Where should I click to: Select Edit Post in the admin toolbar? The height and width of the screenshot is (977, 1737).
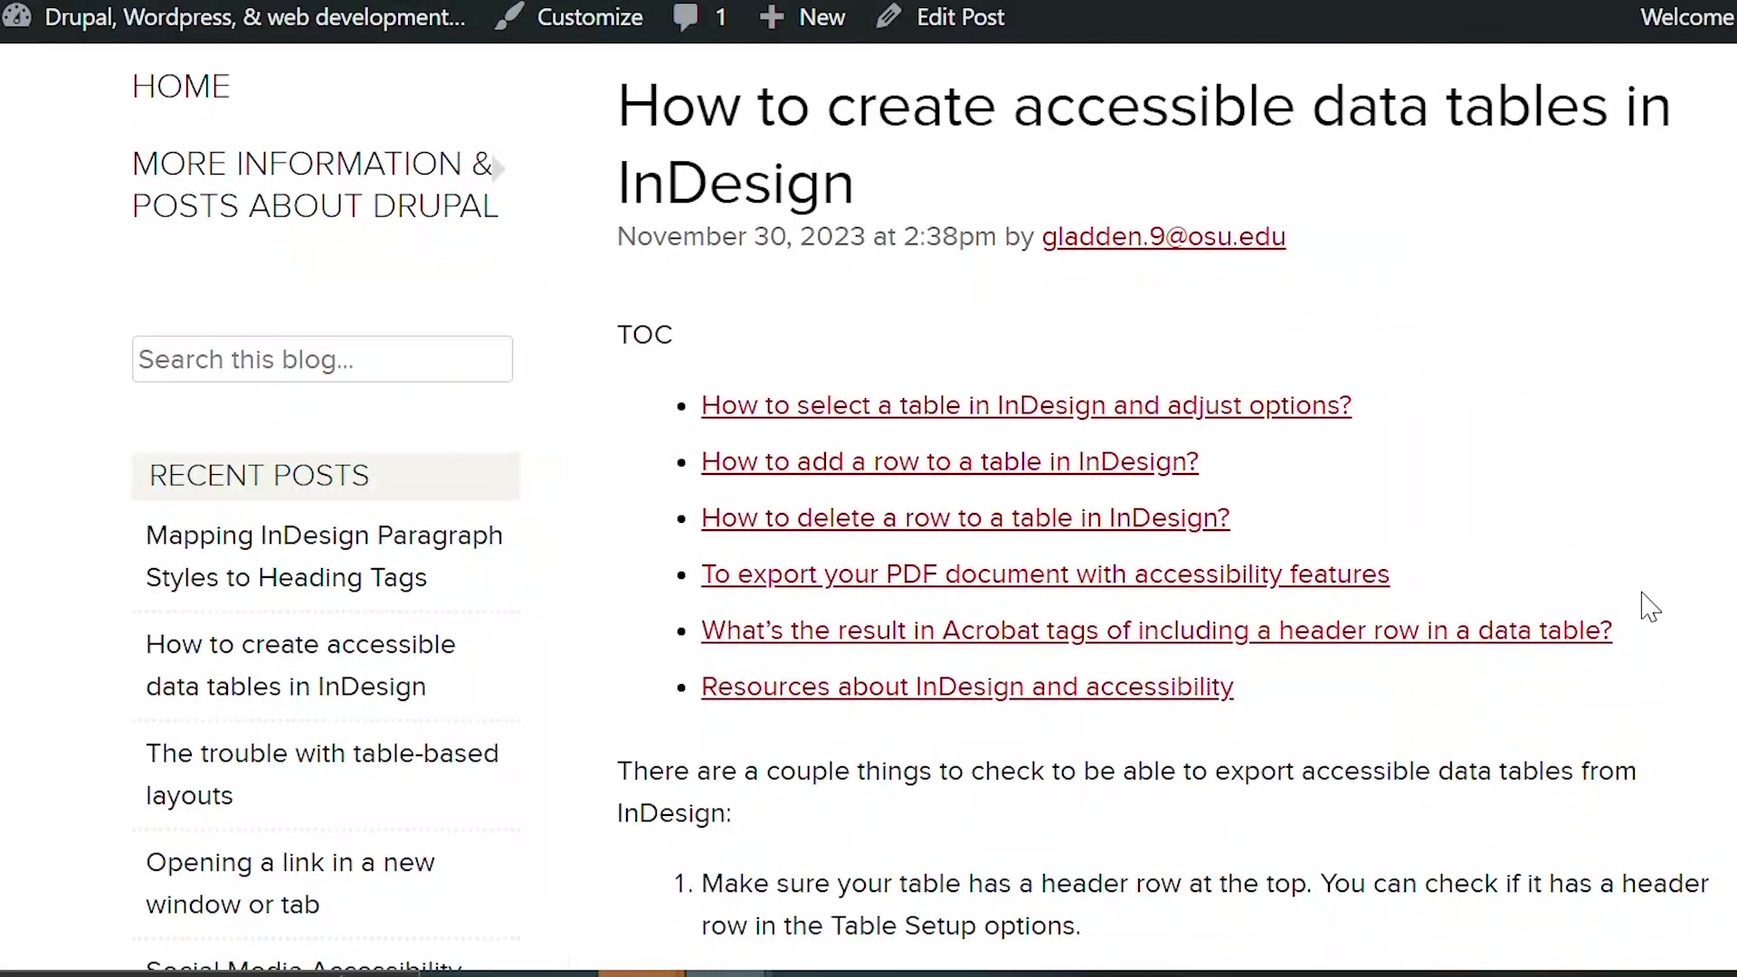click(961, 16)
